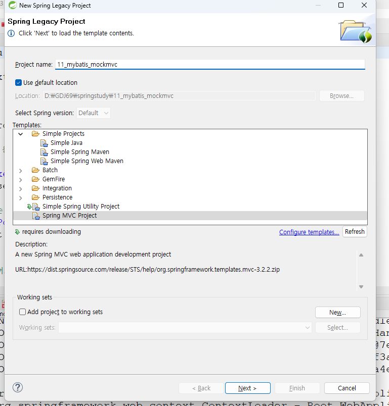Image resolution: width=389 pixels, height=406 pixels.
Task: Uncheck Use default location
Action: point(18,83)
